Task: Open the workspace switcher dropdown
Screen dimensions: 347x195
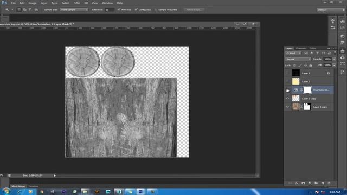Action: (331, 10)
